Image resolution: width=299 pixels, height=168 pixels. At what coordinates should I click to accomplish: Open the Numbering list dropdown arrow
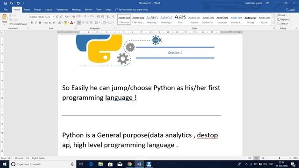pos(88,17)
